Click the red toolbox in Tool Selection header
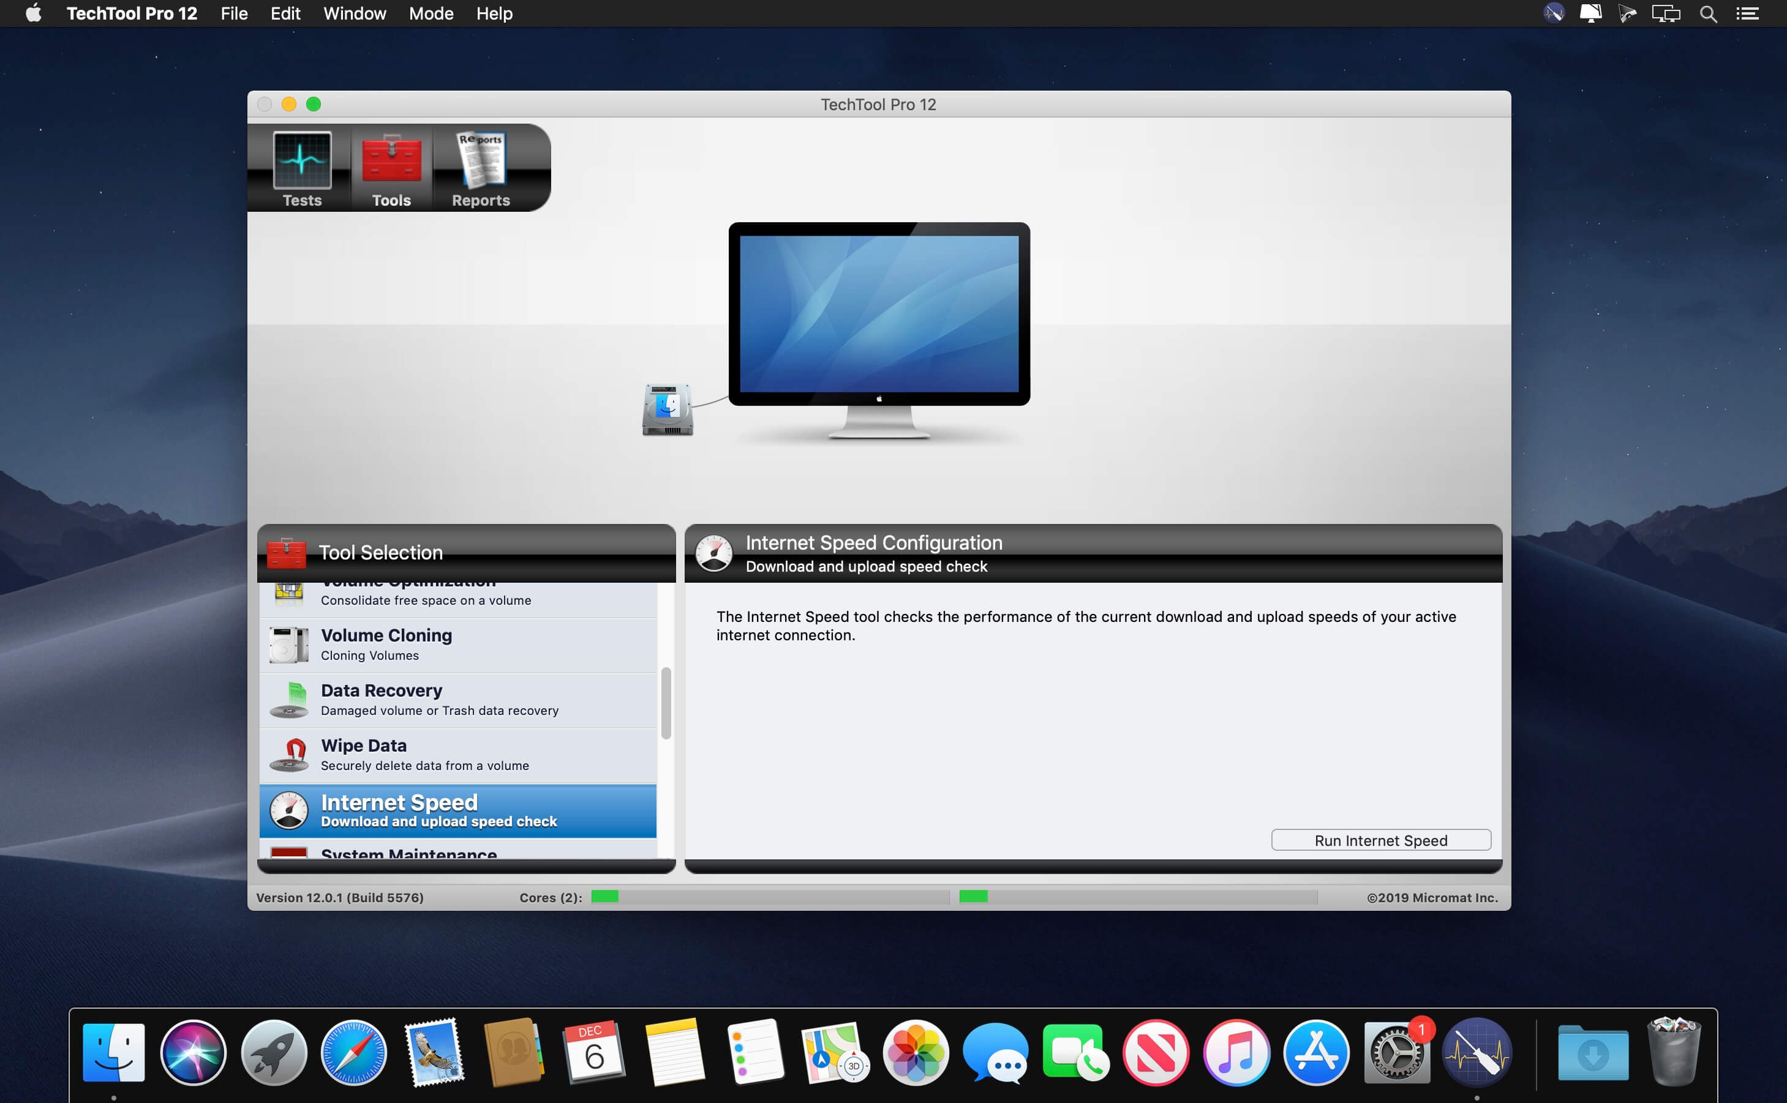 click(286, 553)
